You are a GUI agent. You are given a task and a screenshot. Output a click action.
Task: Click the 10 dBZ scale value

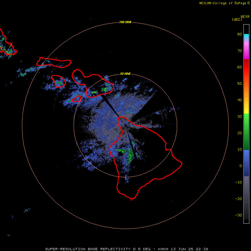coord(240,149)
